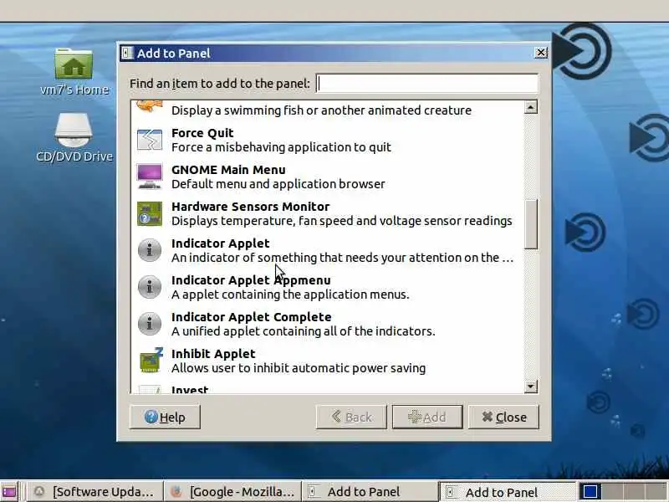Switch to active Add to Panel taskbar entry
The width and height of the screenshot is (669, 502).
pos(508,492)
